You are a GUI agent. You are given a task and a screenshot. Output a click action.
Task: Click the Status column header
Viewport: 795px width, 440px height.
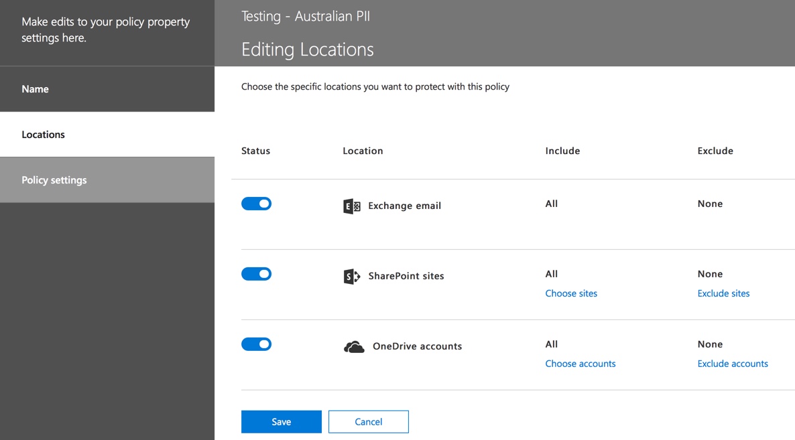point(255,151)
